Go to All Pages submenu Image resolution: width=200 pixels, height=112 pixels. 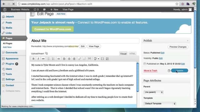coord(7,44)
